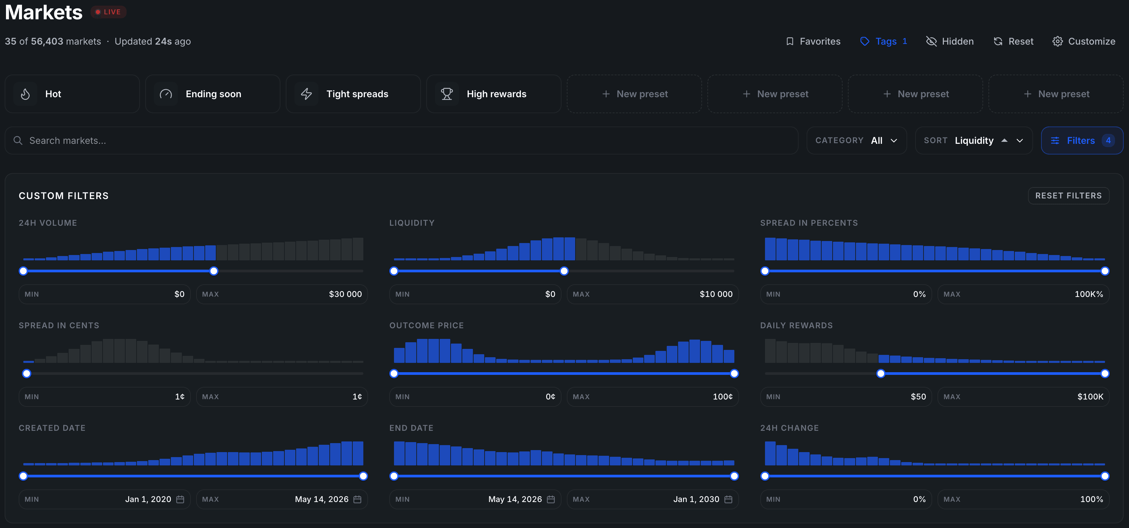The height and width of the screenshot is (528, 1129).
Task: Toggle the Filters panel button
Action: click(1082, 140)
